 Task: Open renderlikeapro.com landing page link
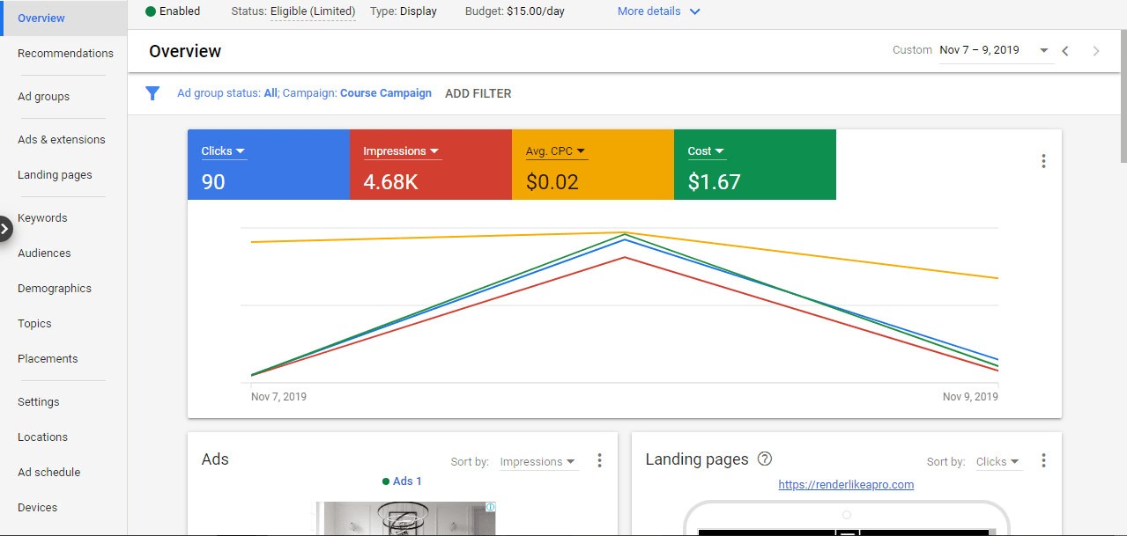tap(846, 485)
